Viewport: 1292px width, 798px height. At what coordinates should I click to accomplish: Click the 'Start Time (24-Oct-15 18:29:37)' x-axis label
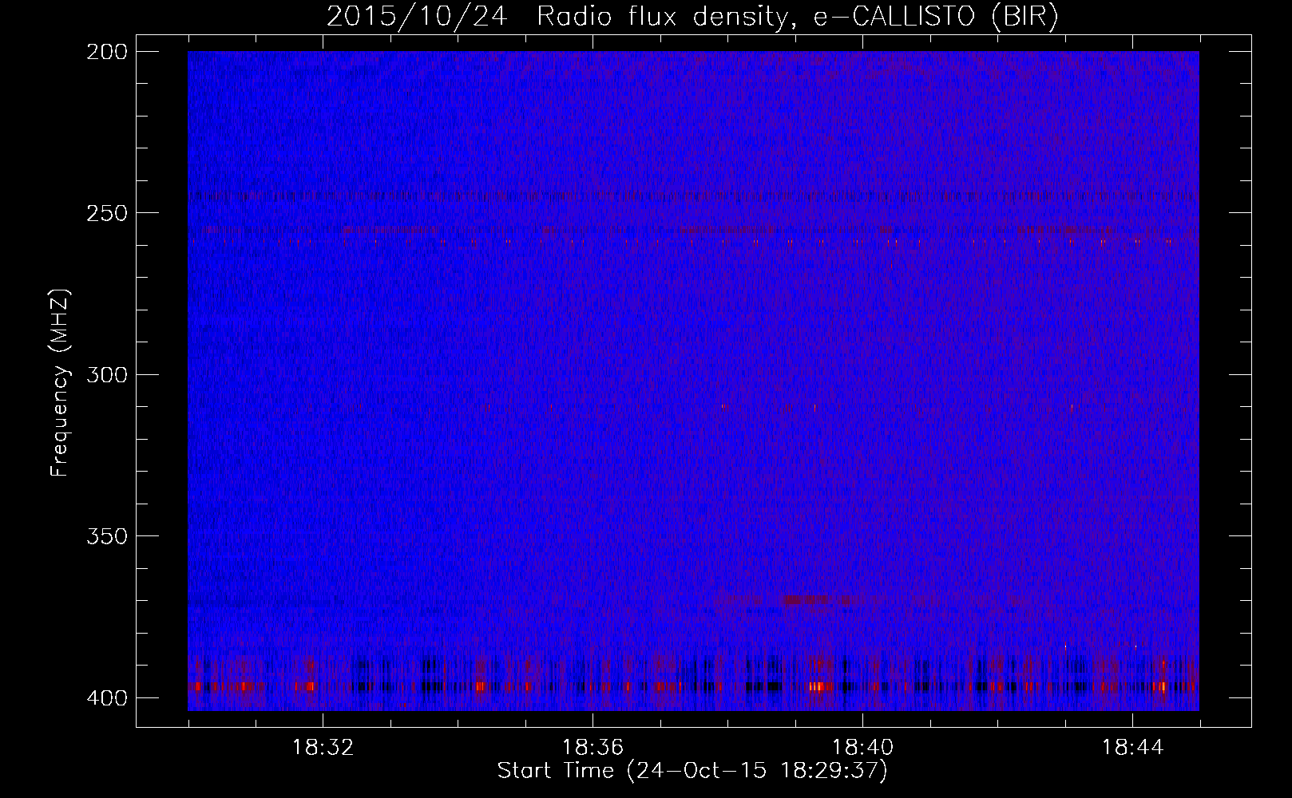(x=692, y=771)
